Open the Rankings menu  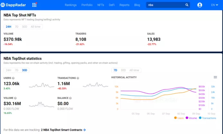click(71, 5)
